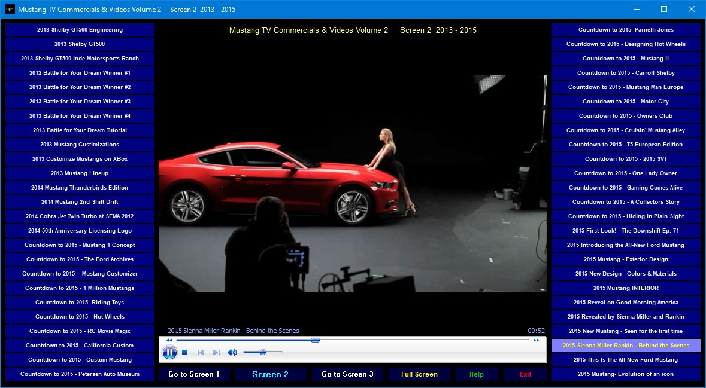Play 2015 Reveal on Good Morning America
This screenshot has width=706, height=388.
click(x=626, y=303)
